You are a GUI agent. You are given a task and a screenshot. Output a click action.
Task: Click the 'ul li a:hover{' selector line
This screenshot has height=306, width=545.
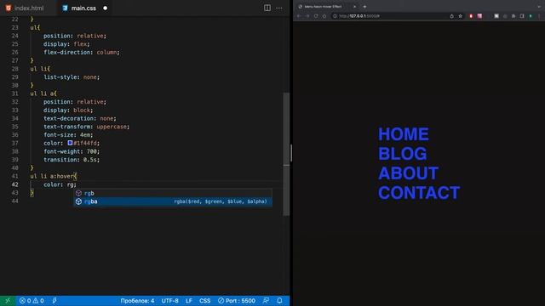coord(54,176)
